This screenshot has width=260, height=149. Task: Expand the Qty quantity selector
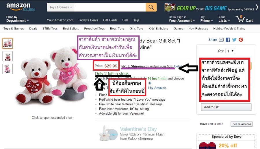pos(230,51)
